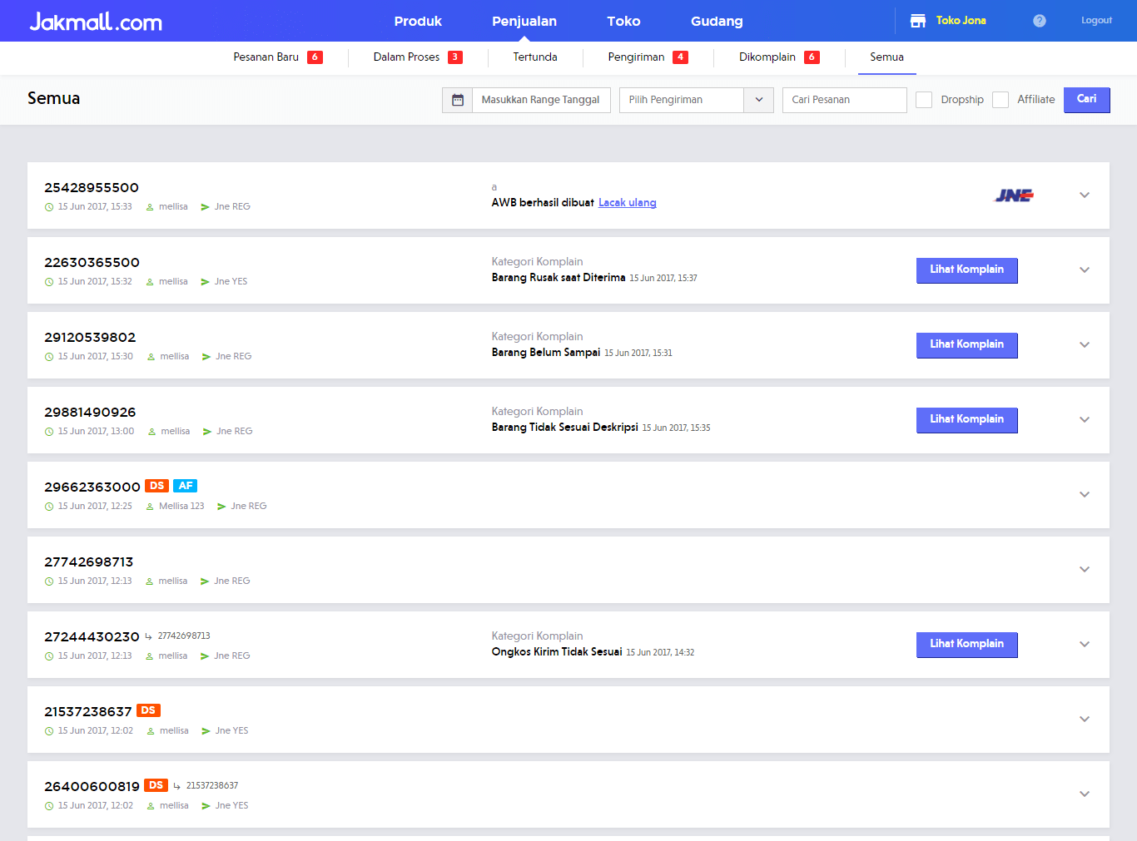Expand order 29881490926 row chevron

(1085, 420)
